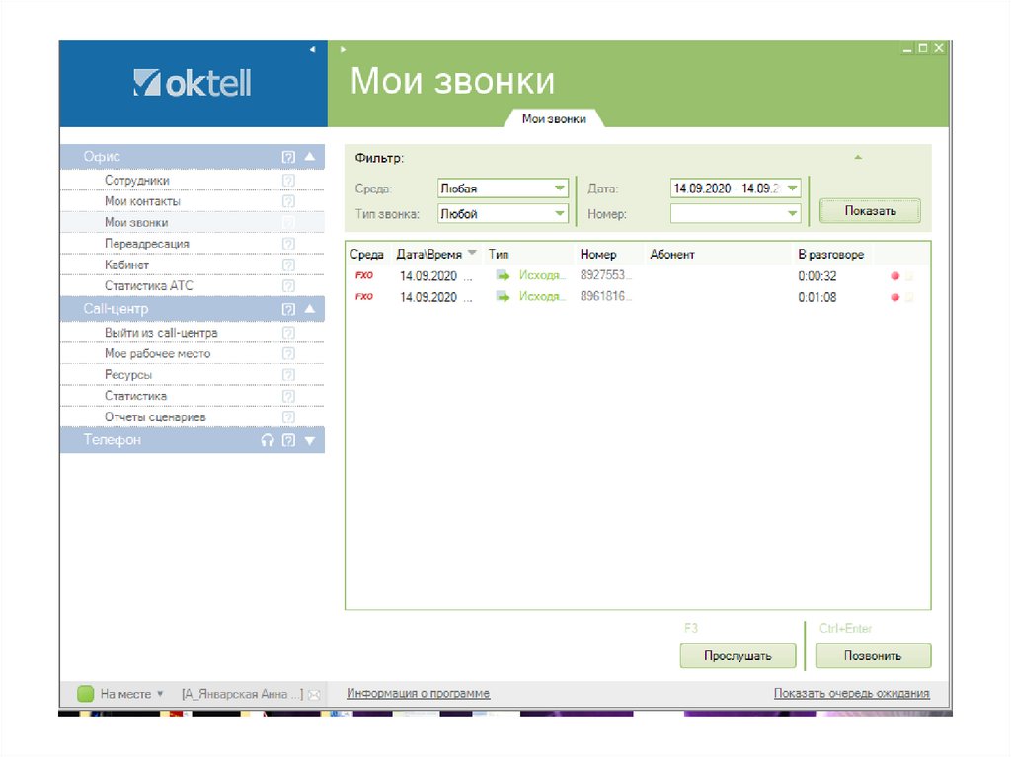Select the 0:01:08 duration cell
1011x757 pixels.
817,297
